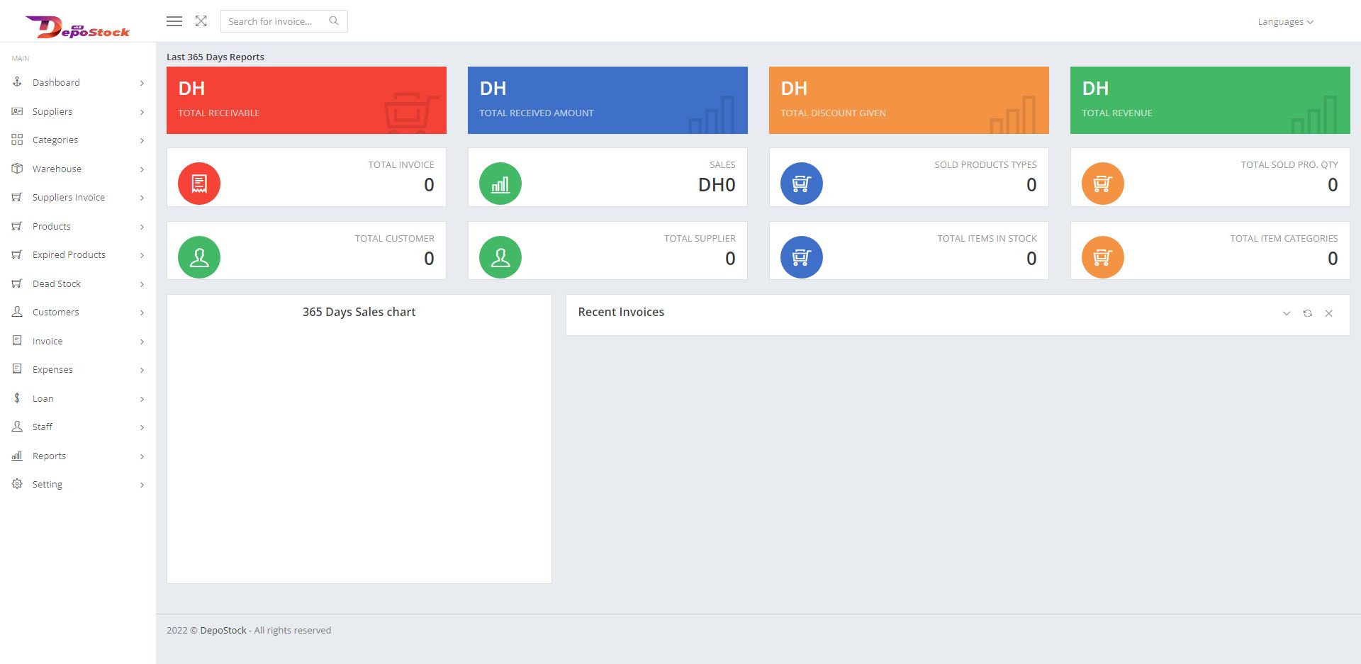
Task: Click the Categories grid icon
Action: [17, 140]
